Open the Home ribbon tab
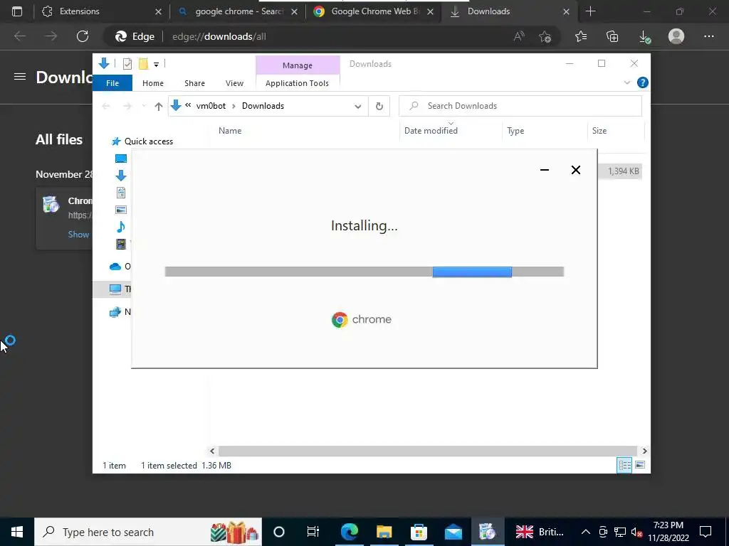The width and height of the screenshot is (729, 546). point(153,83)
